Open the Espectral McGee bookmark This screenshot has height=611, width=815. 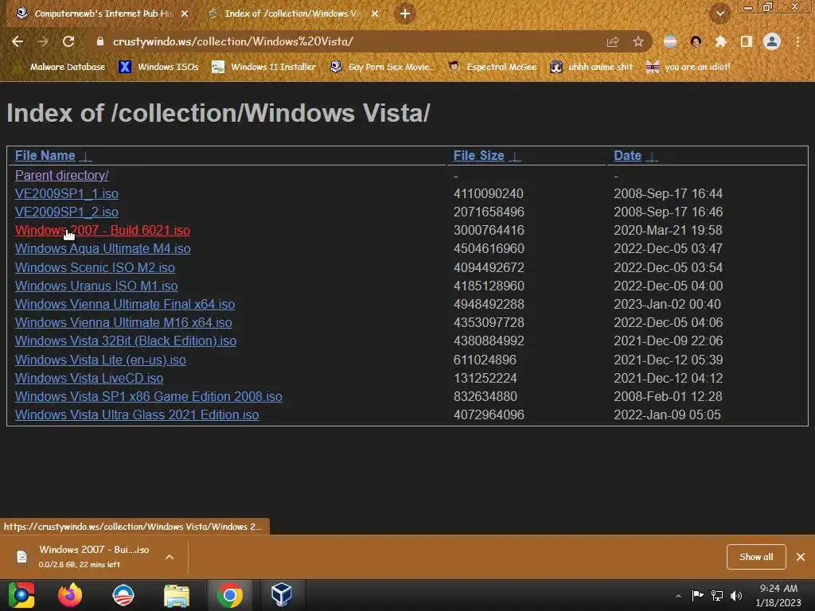492,67
